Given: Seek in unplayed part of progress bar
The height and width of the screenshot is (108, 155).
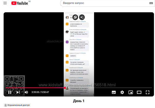Looking at the screenshot, I should click(x=109, y=87).
